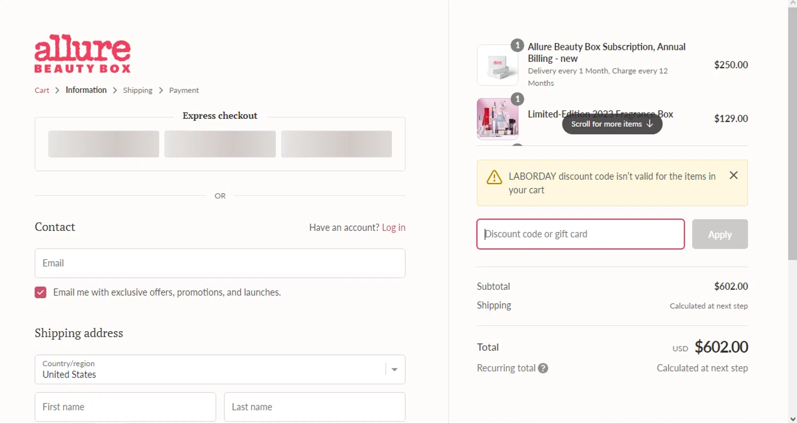The width and height of the screenshot is (797, 424).
Task: Click the Shipping address heading
Action: (x=79, y=333)
